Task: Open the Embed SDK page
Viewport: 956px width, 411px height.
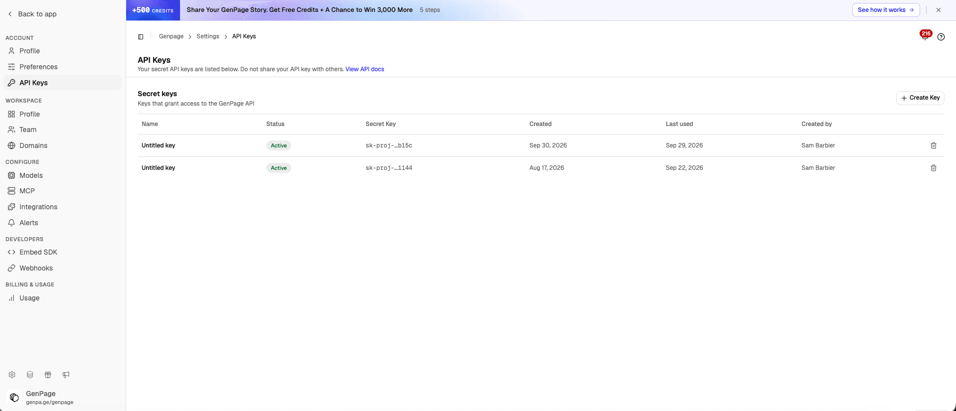Action: [62, 252]
